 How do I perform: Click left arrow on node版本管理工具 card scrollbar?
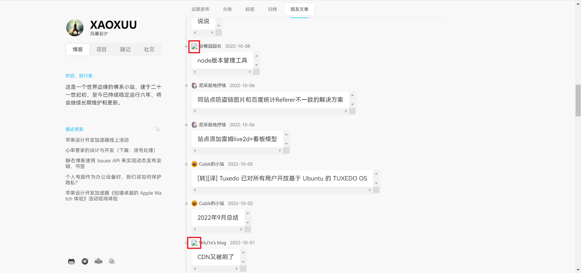[195, 72]
